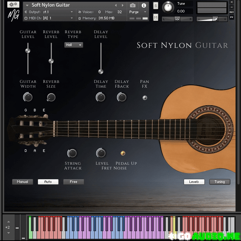Viewport: 241px width, 241px height.
Task: Open instrument edit mode via wrench icon
Action: (14, 5)
